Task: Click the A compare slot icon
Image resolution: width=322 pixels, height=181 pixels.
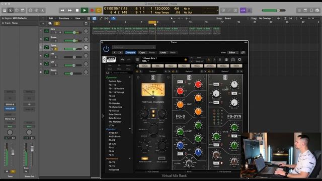Action: click(209, 60)
